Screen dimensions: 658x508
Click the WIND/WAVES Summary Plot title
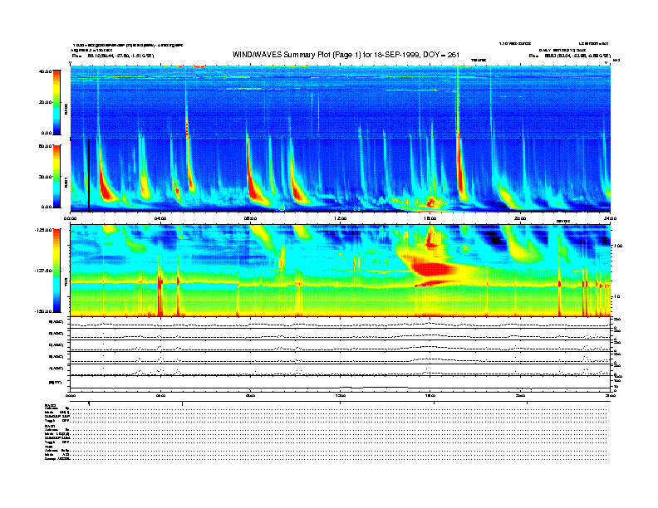pyautogui.click(x=346, y=55)
